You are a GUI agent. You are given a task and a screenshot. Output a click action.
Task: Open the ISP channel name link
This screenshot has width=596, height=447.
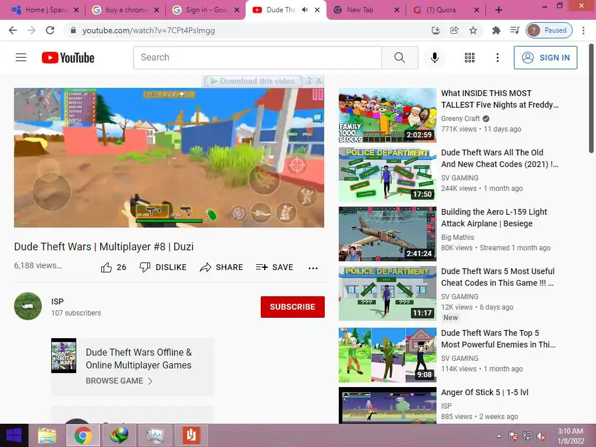click(58, 301)
